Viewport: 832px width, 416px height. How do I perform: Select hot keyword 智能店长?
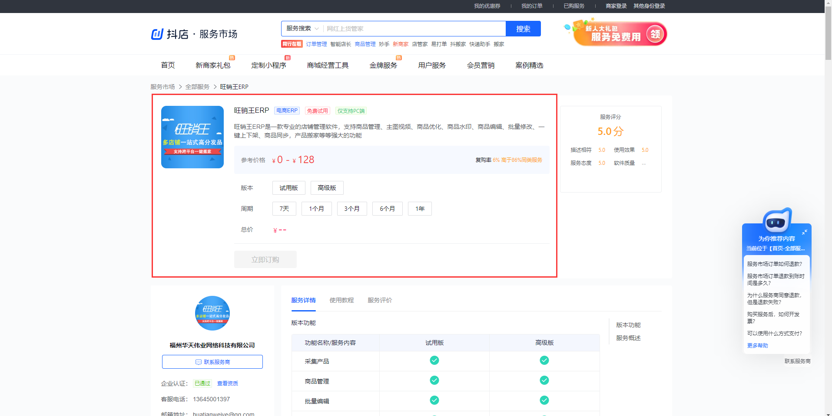pyautogui.click(x=341, y=44)
